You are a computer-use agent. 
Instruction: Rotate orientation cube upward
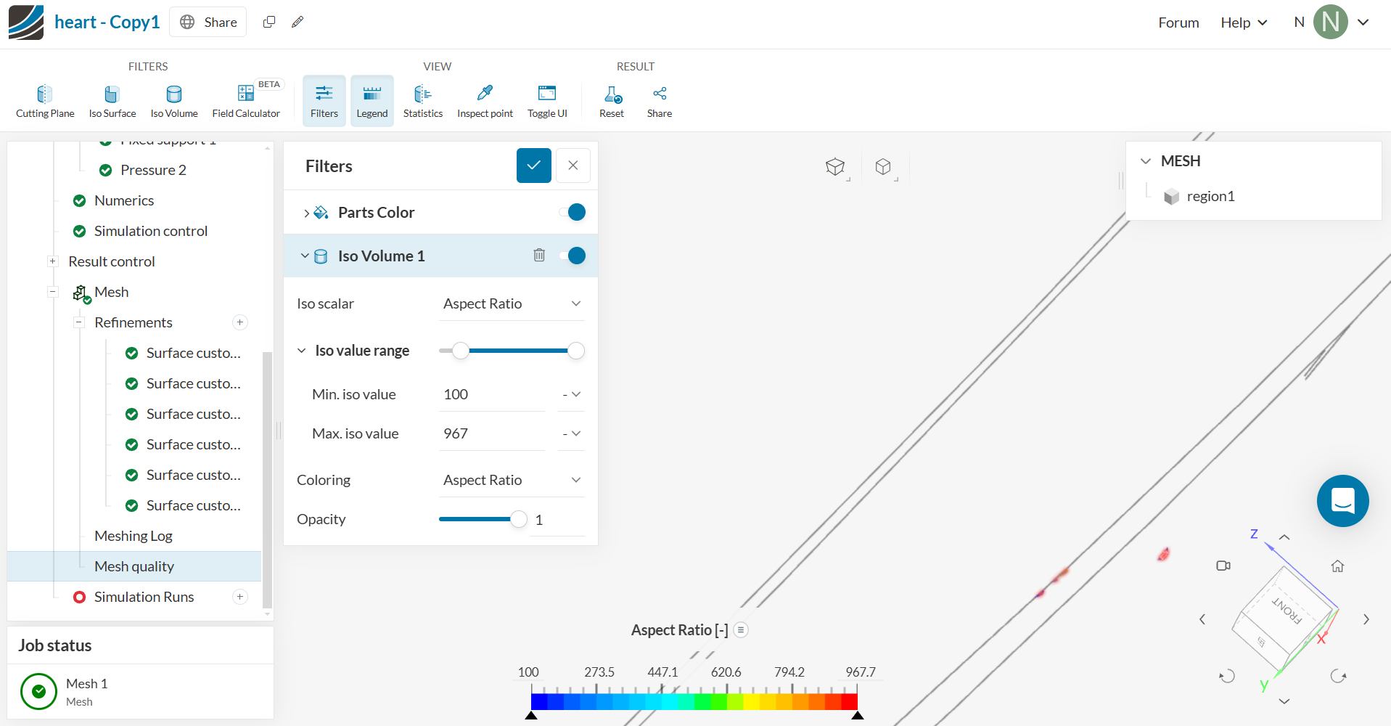pos(1284,537)
